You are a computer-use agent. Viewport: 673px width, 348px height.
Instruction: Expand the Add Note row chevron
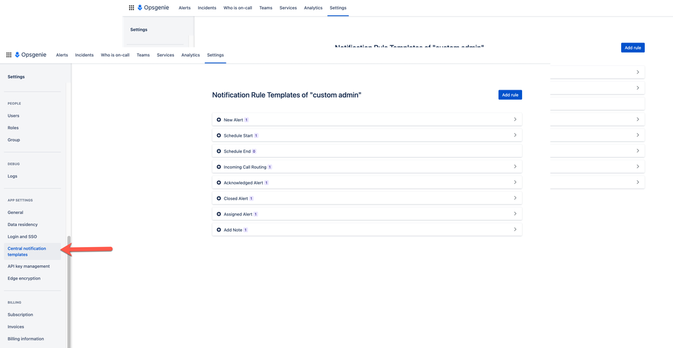(x=515, y=229)
